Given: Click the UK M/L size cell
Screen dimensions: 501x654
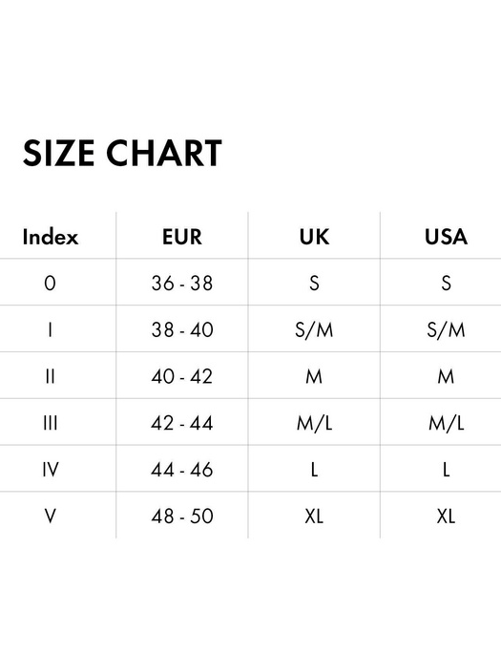Looking at the screenshot, I should point(314,423).
